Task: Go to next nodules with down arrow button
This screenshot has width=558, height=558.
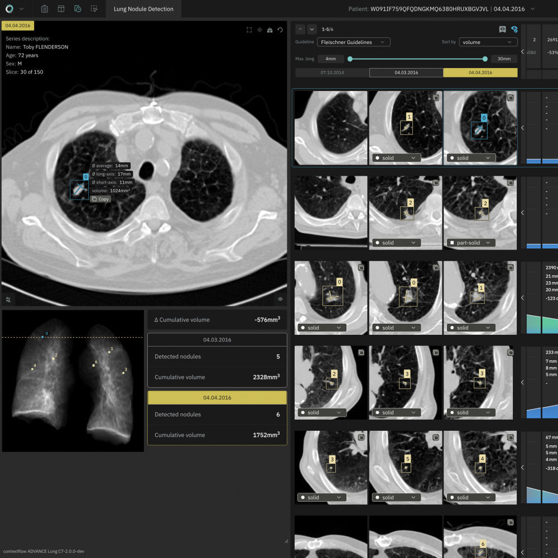Action: pyautogui.click(x=312, y=29)
